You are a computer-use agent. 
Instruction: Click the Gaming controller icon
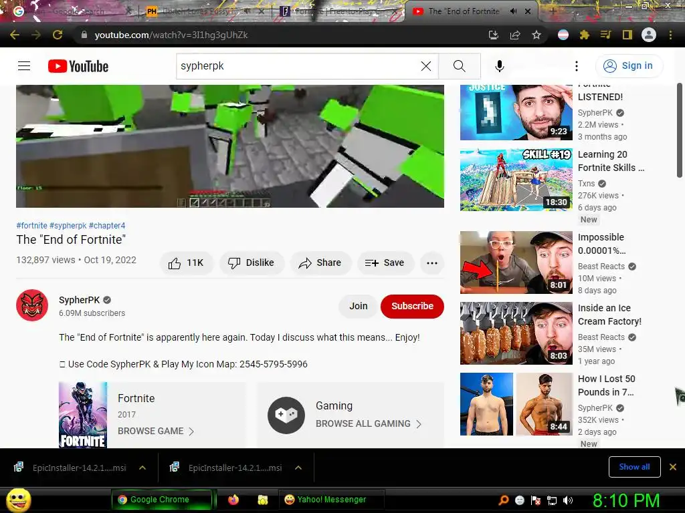pos(286,415)
